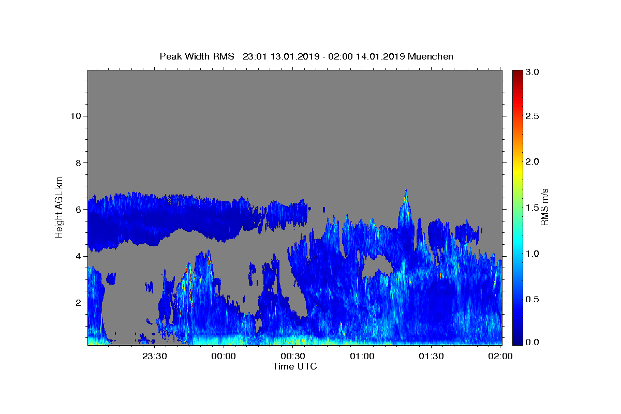The image size is (621, 414).
Task: Click the height tick label '4'
Action: pos(78,256)
